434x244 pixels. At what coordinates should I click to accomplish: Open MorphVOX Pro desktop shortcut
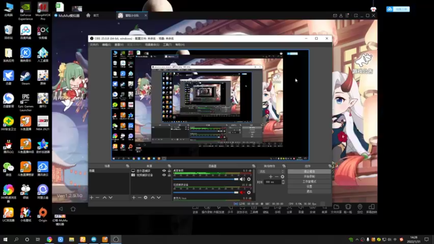[x=43, y=11]
